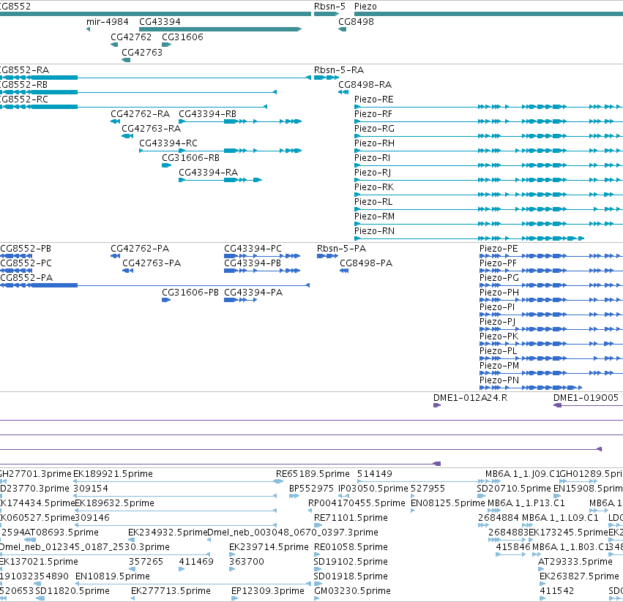
Task: Open the CG42763-PA protein label
Action: tap(152, 263)
